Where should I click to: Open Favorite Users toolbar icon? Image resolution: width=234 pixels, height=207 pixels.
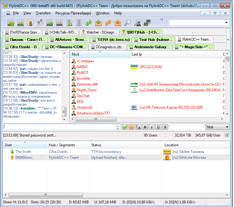coord(40,23)
